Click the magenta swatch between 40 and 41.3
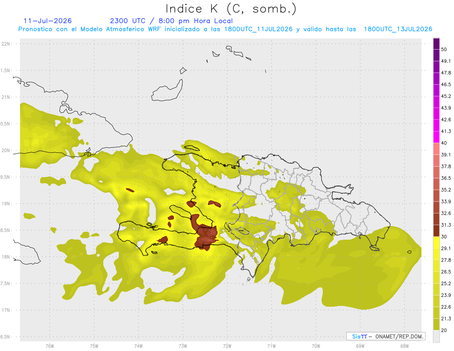The height and width of the screenshot is (351, 454). 436,137
